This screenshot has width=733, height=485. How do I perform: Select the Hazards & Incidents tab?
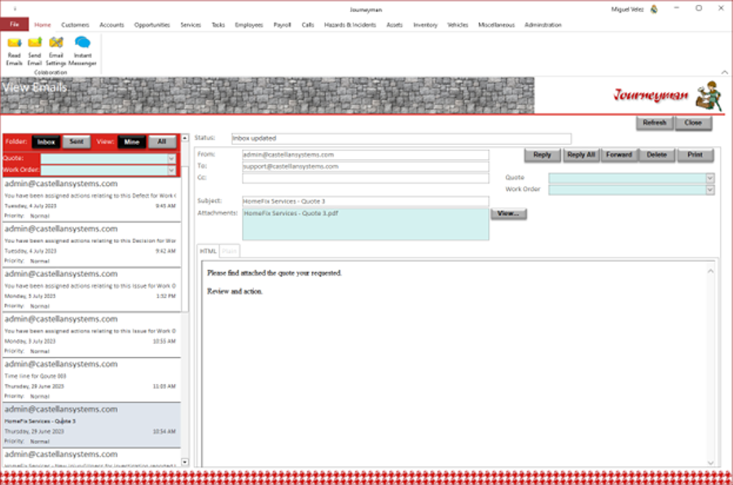350,24
